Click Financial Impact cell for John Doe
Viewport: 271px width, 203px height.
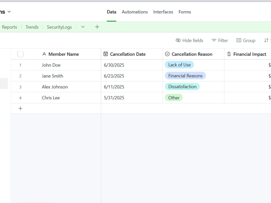point(248,65)
